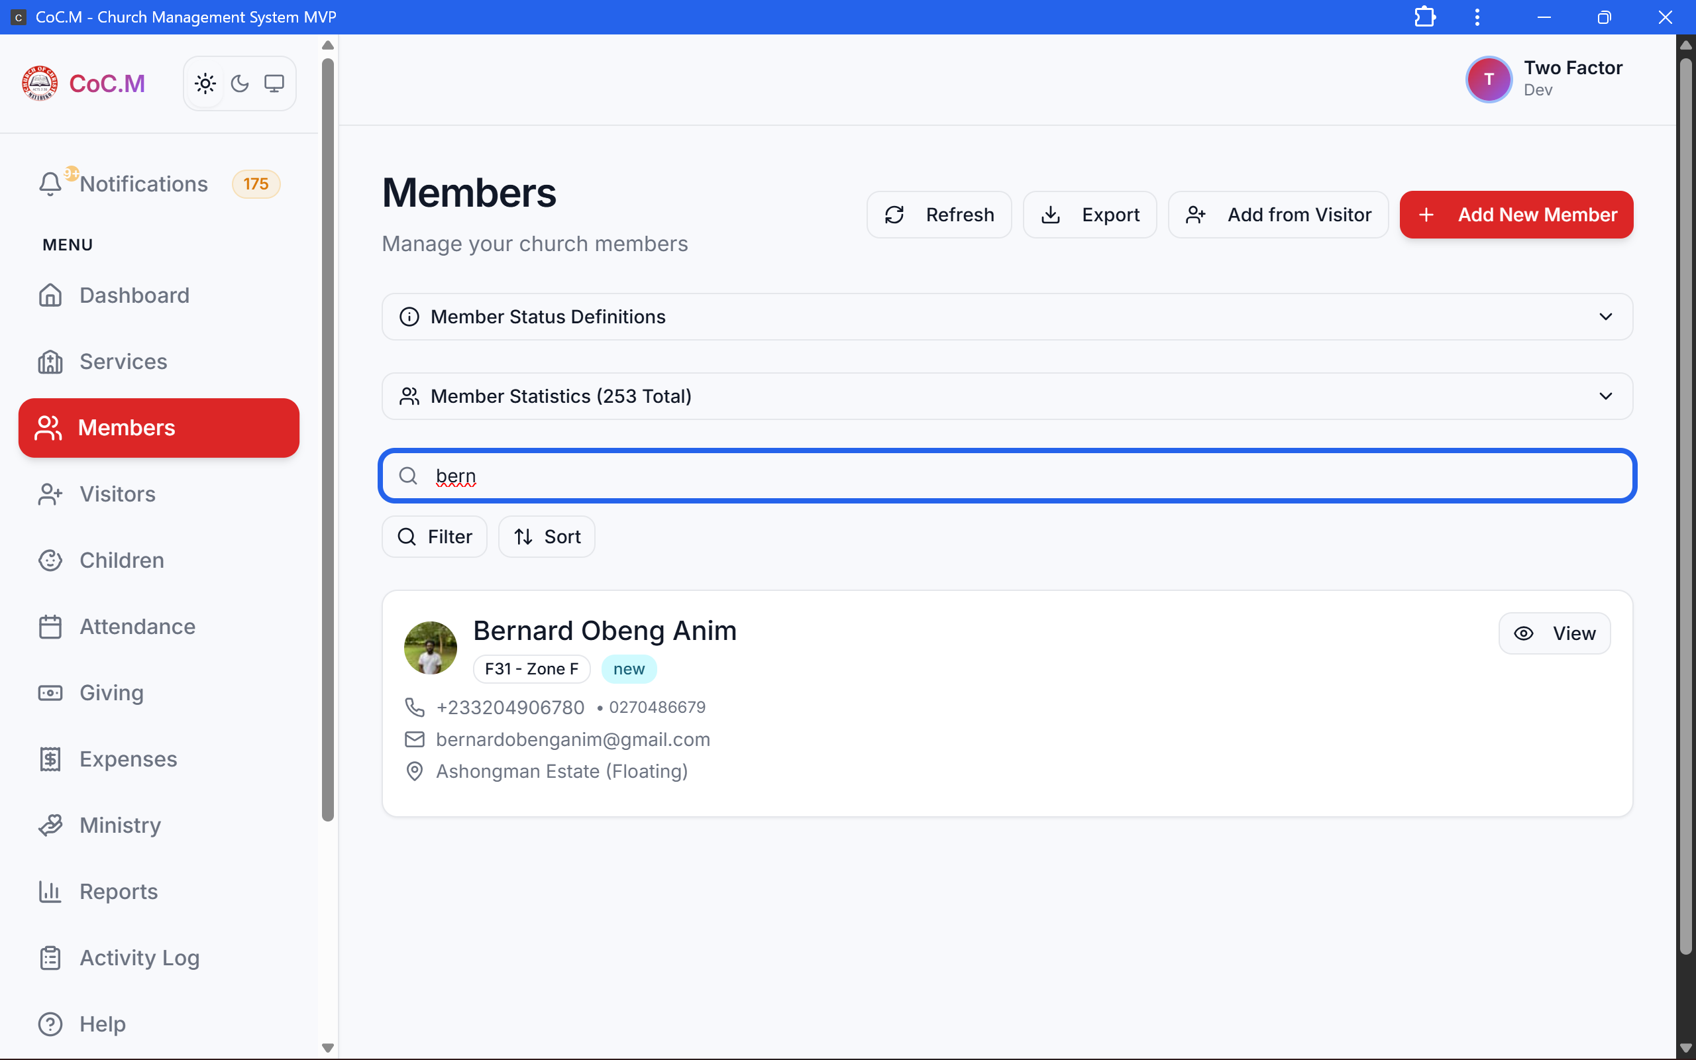Click the map pin icon in member card
Image resolution: width=1696 pixels, height=1060 pixels.
click(x=415, y=771)
